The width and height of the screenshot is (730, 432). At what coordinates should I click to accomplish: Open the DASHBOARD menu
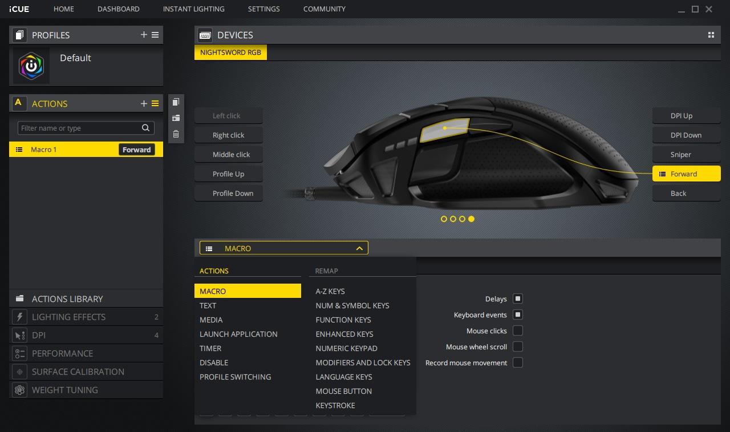coord(119,9)
